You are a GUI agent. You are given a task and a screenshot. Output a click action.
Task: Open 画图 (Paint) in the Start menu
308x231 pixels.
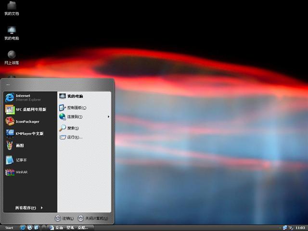[x=30, y=145]
